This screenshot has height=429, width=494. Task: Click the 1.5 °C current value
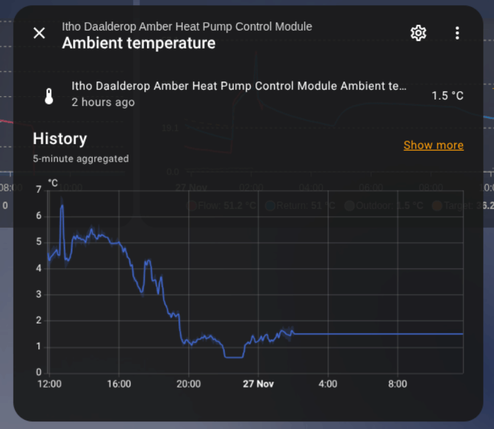pos(447,96)
